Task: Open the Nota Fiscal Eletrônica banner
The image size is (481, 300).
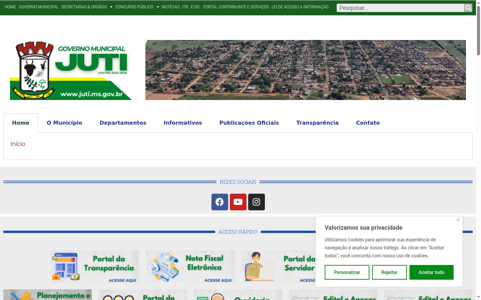Action: 190,266
